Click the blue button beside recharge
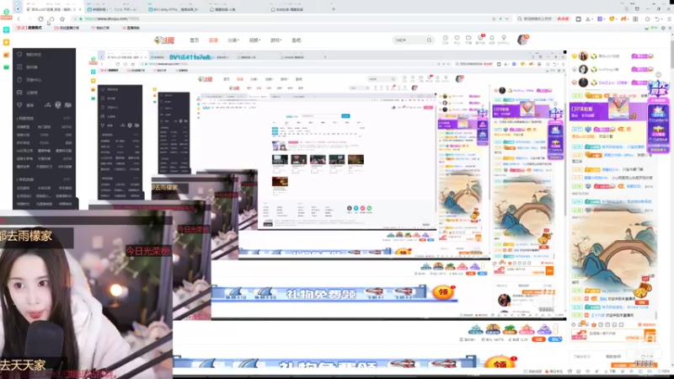This screenshot has height=379, width=674. (x=555, y=339)
